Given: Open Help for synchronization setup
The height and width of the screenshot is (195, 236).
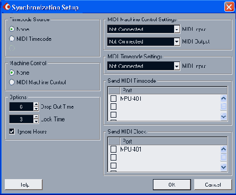Looking at the screenshot, I should click(23, 185).
